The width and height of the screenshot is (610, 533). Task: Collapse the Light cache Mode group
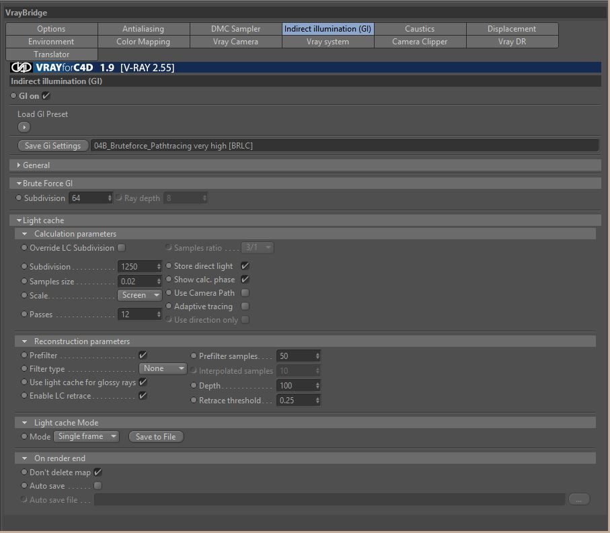pyautogui.click(x=24, y=423)
